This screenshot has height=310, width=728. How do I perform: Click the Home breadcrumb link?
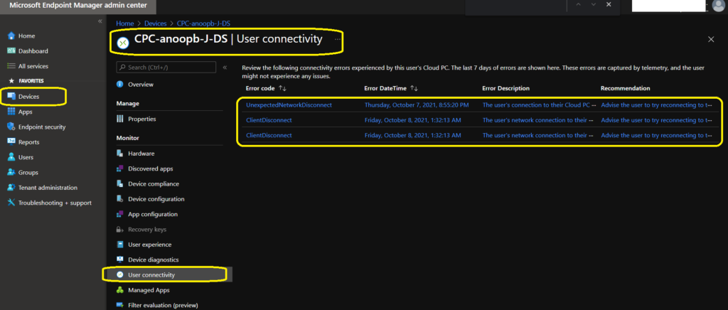click(x=125, y=23)
